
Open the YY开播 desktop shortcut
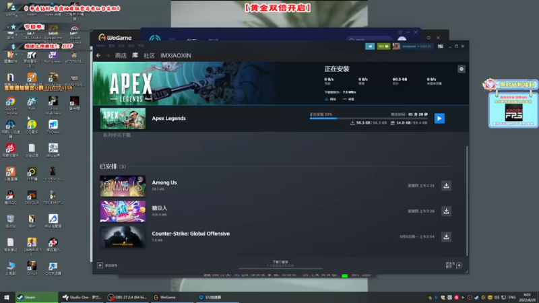[32, 174]
